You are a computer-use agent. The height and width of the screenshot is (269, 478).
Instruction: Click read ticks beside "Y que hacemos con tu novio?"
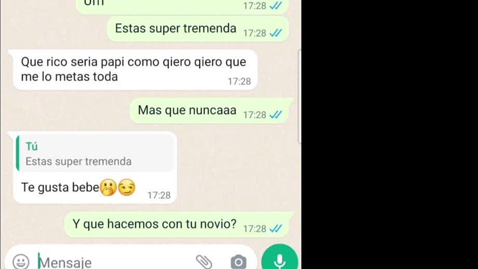point(276,228)
